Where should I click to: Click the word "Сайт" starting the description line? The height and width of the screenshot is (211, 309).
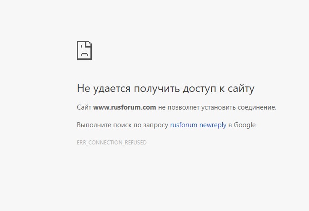[x=84, y=107]
